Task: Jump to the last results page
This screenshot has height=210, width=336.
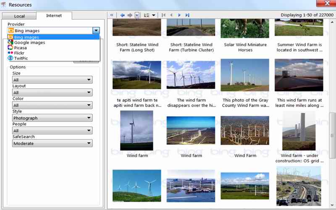Action: [x=187, y=15]
